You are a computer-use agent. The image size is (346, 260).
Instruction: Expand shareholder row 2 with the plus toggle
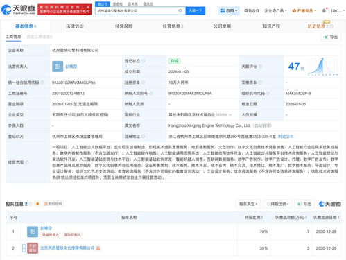(24, 248)
